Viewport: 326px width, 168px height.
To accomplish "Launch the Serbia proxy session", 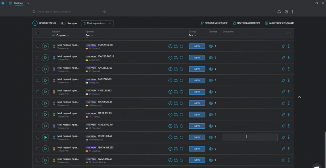I will tap(45, 69).
